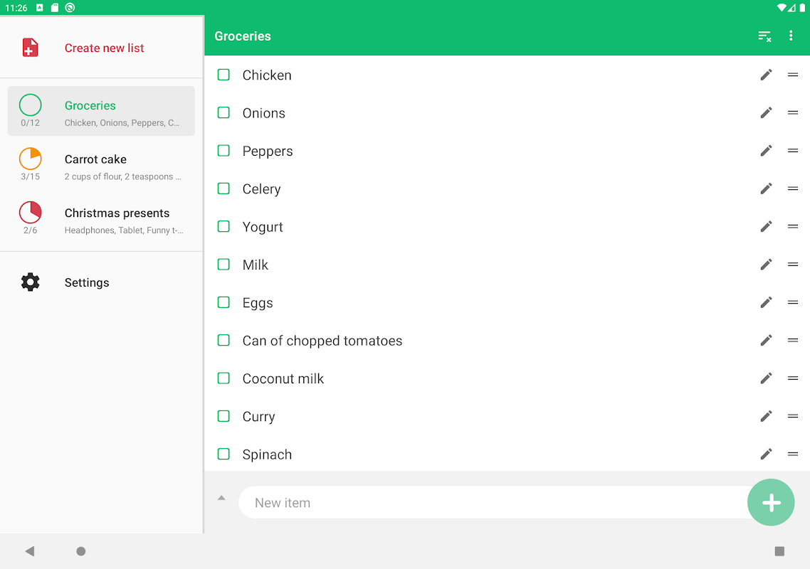Tap the Android back navigation button
810x569 pixels.
(30, 551)
